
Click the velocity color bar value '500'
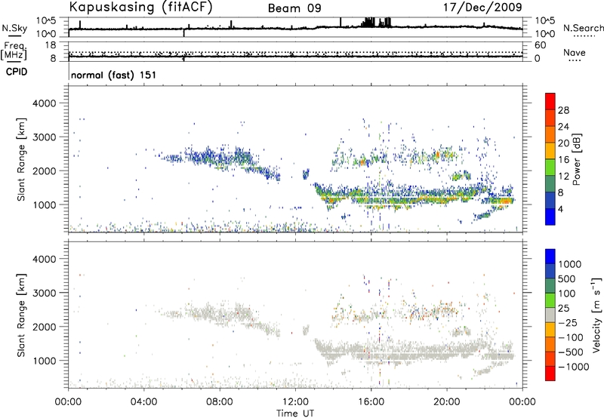click(x=567, y=278)
